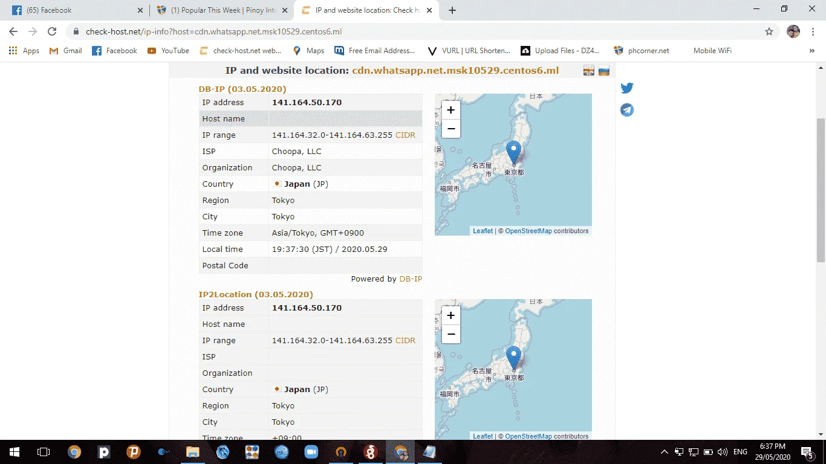Image resolution: width=826 pixels, height=464 pixels.
Task: Open the Gmail bookmark
Action: click(65, 51)
